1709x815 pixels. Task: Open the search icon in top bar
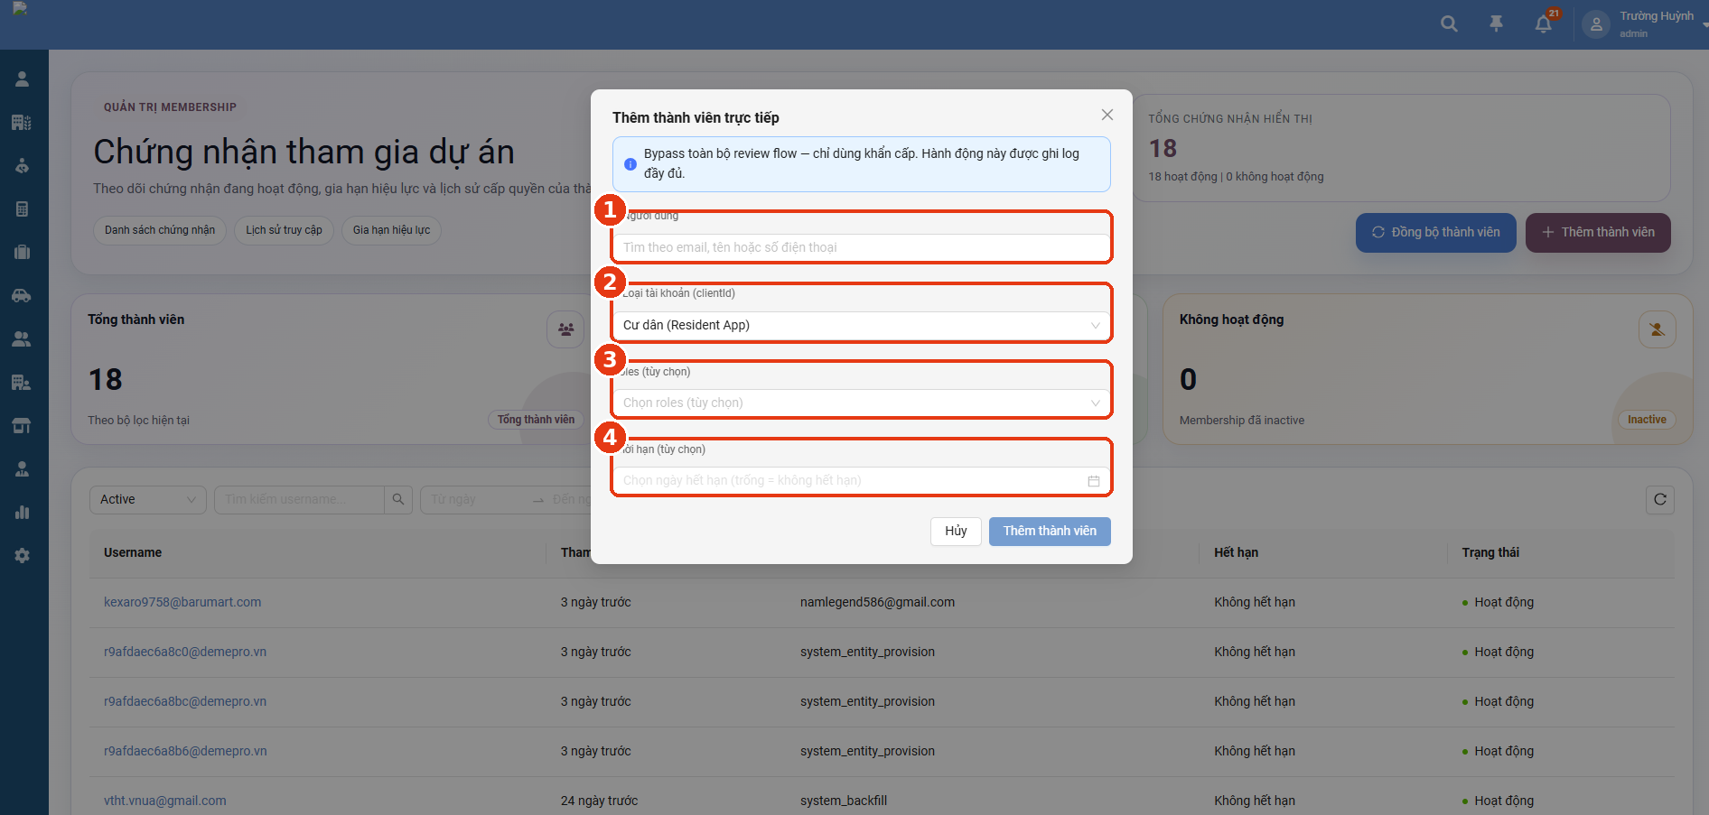click(1449, 24)
